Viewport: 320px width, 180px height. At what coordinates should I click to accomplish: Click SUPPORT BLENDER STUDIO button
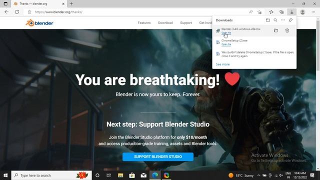tap(158, 156)
